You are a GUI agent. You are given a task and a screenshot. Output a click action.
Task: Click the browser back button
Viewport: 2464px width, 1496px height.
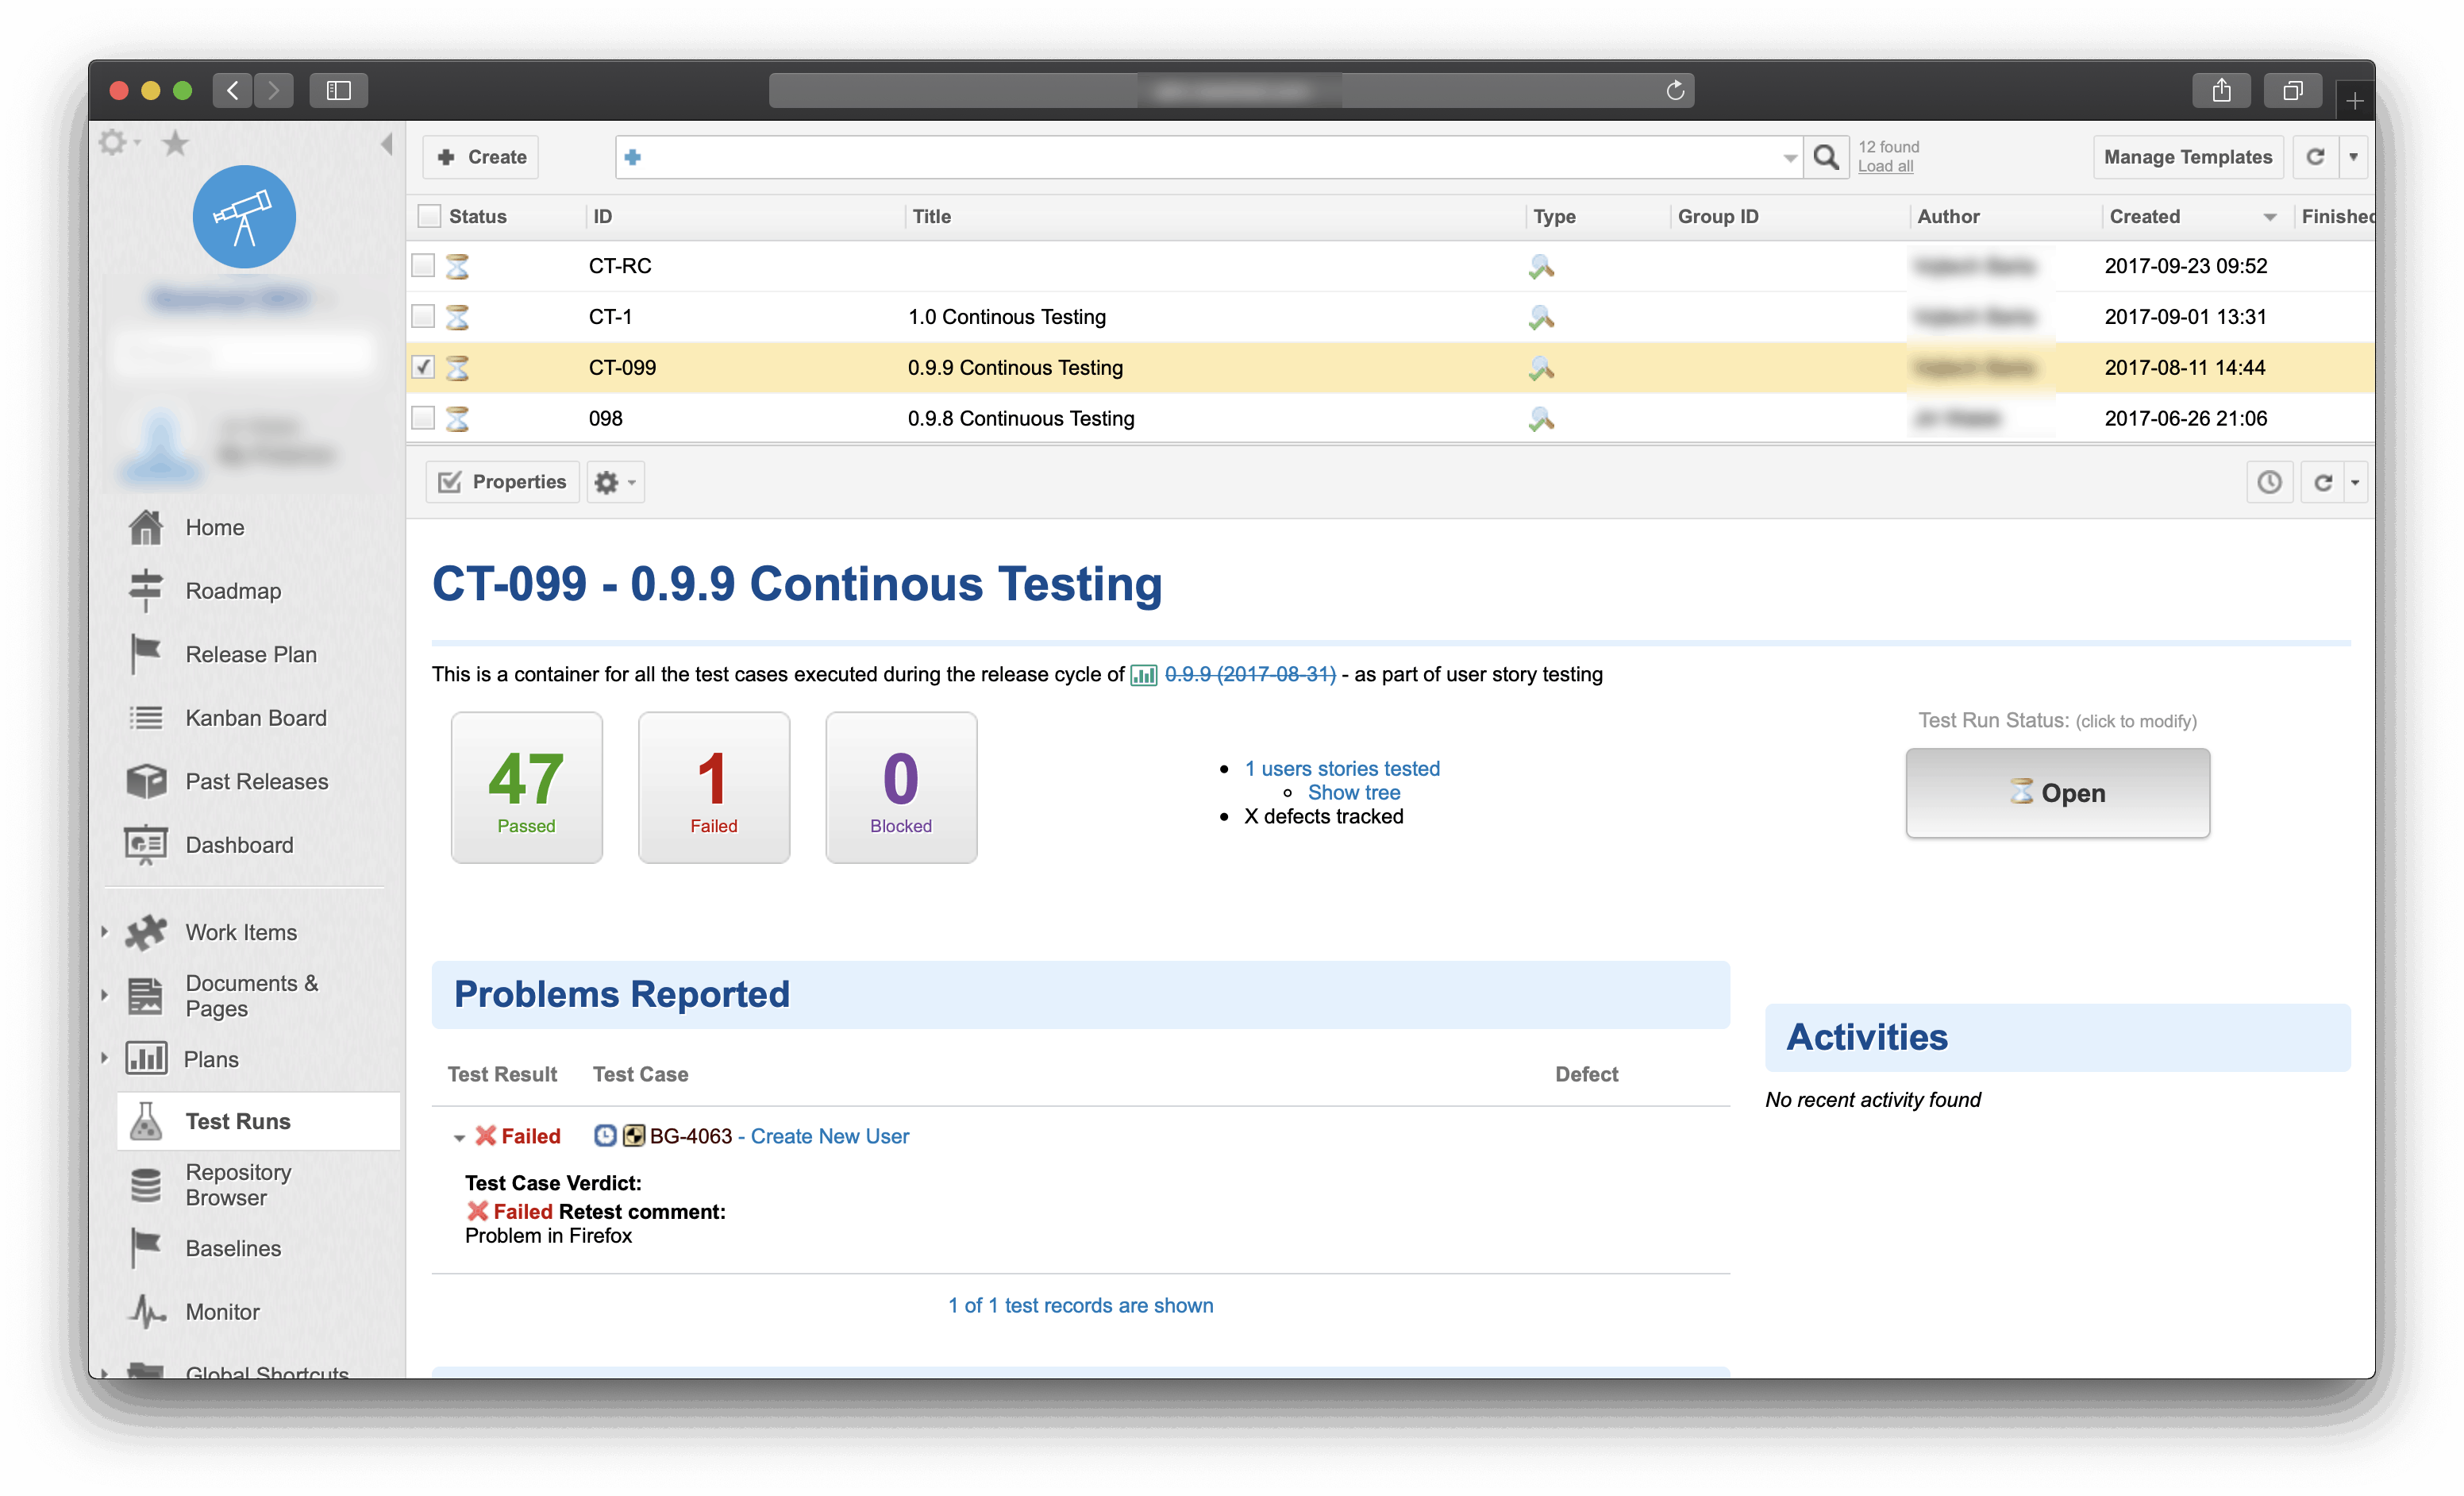click(232, 90)
